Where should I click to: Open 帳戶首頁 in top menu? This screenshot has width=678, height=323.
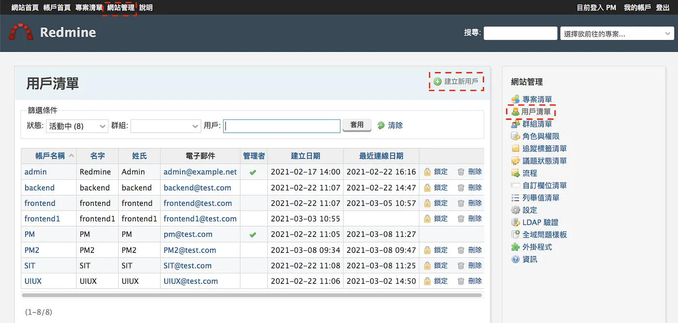[x=57, y=8]
